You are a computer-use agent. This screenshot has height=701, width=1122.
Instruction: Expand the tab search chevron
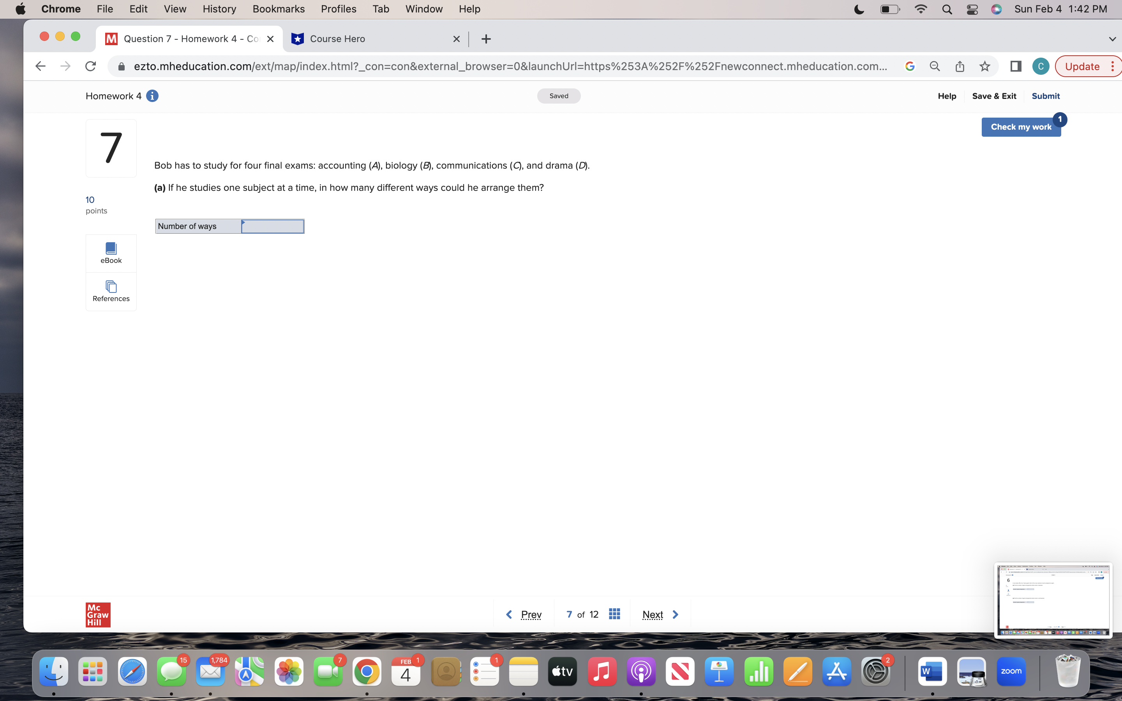coord(1112,39)
